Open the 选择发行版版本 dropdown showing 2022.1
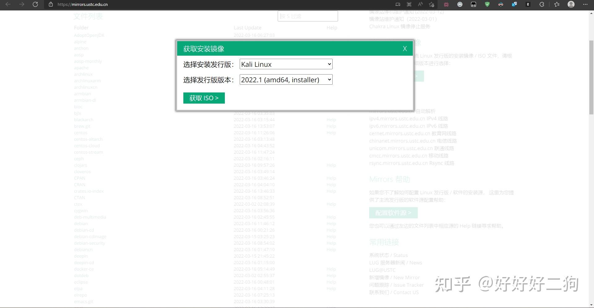Image resolution: width=594 pixels, height=308 pixels. point(286,80)
